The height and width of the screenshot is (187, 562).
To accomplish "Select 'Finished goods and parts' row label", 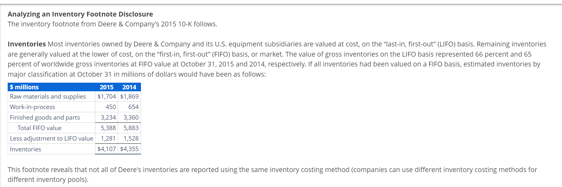I will click(x=45, y=117).
